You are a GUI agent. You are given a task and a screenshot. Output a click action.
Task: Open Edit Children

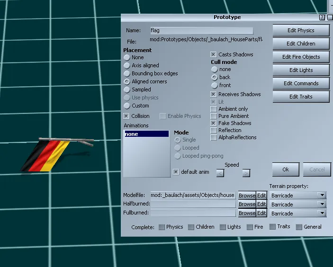pos(301,44)
